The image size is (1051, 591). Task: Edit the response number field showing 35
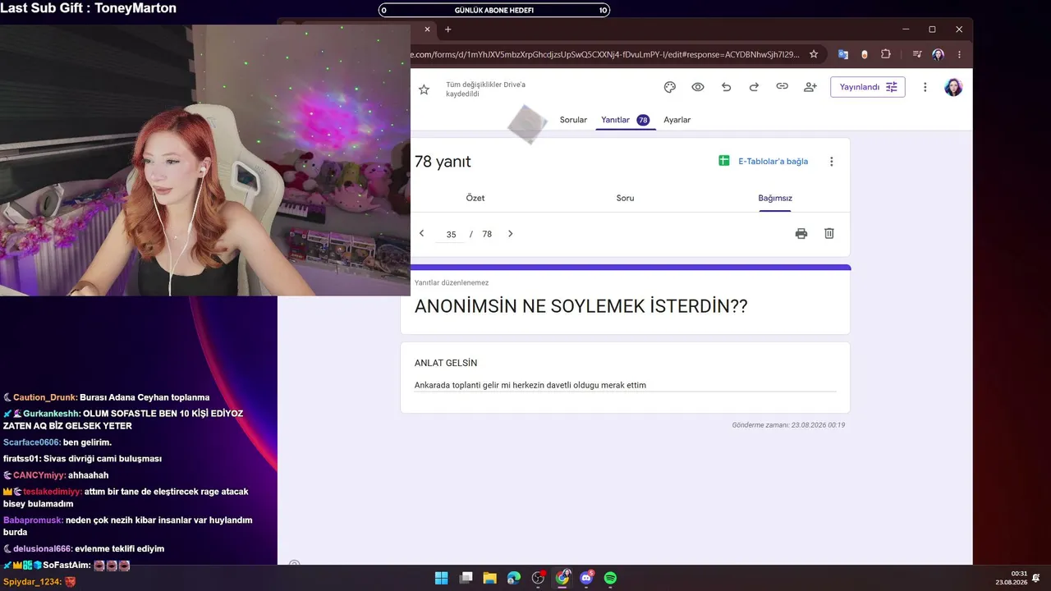click(x=451, y=235)
